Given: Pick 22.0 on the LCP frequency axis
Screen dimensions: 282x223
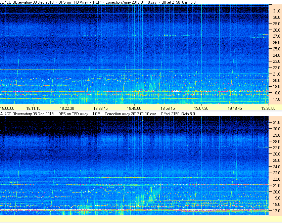Looking at the screenshot, I should [277, 179].
